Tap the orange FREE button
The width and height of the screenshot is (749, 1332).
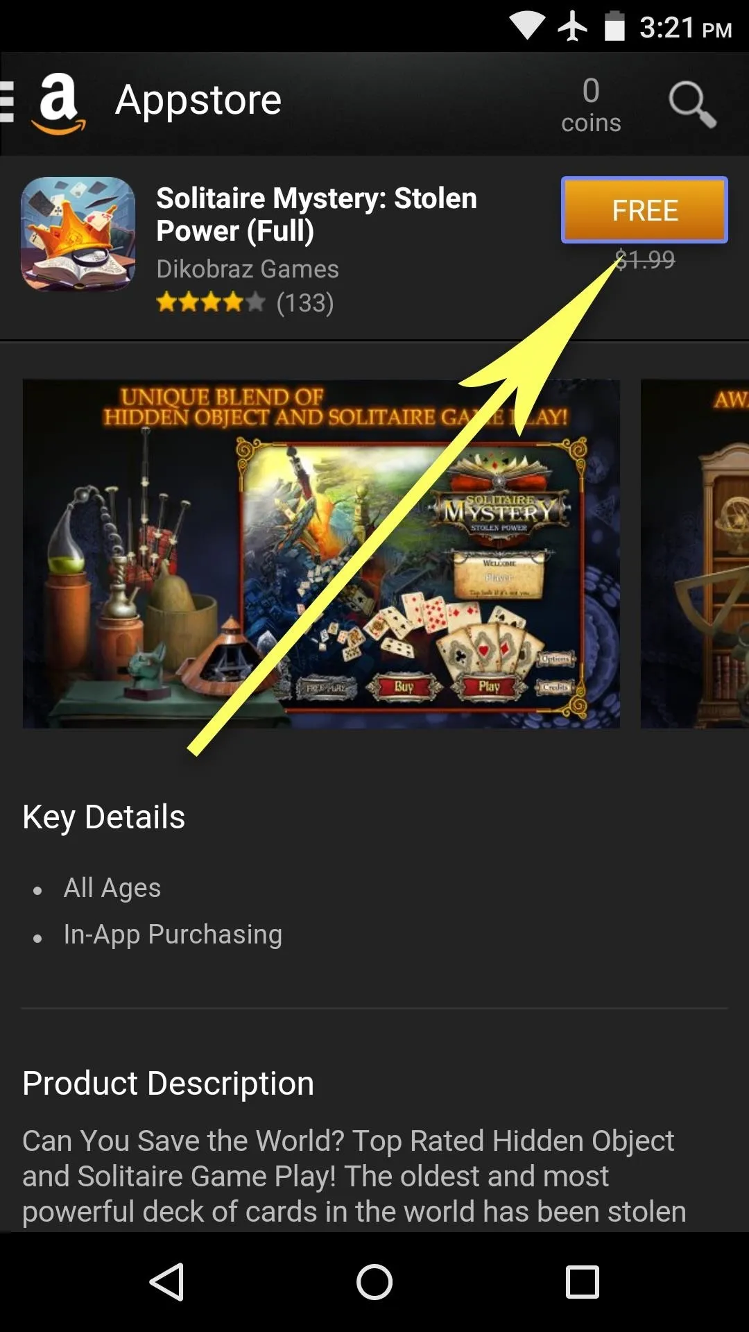point(644,210)
